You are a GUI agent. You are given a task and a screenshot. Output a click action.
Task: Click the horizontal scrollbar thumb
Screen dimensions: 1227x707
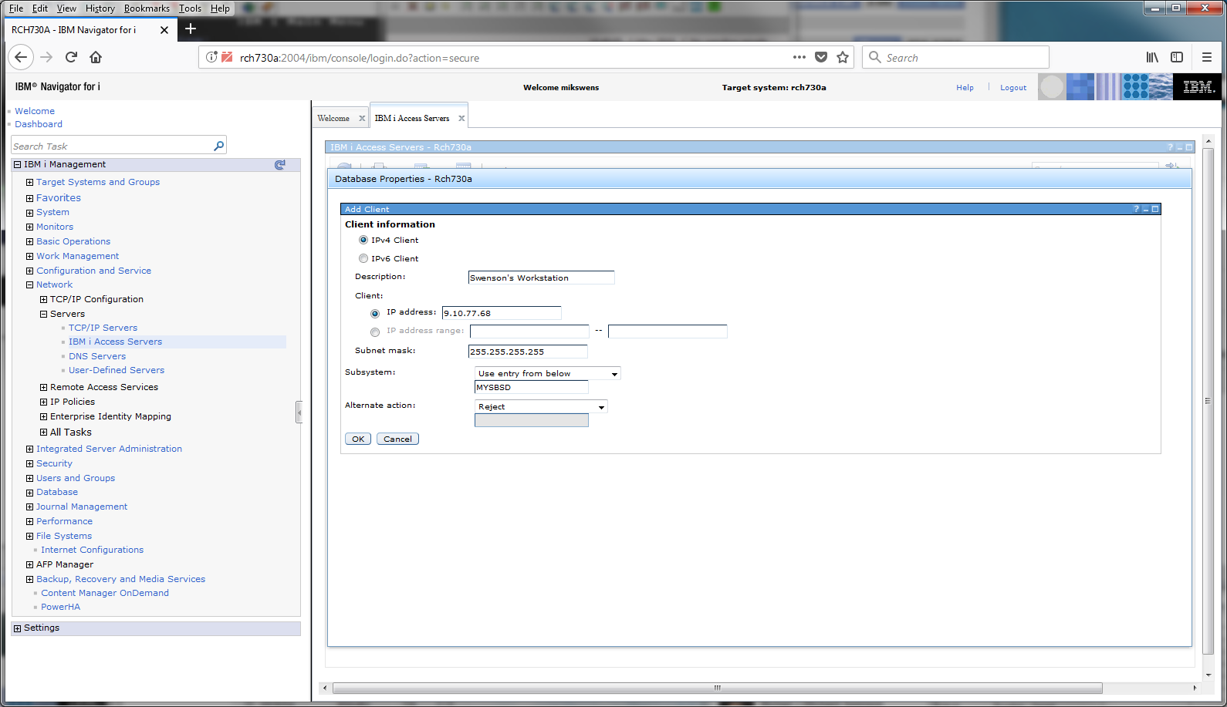pos(717,688)
